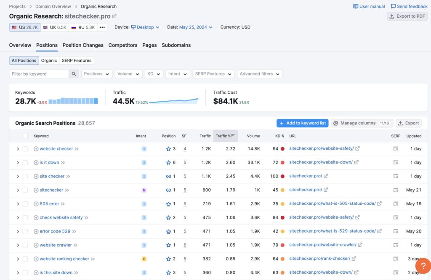Open external URL icon for sitechecker.pro/website-crawler/
Viewport: 431px width, 280px height.
point(360,245)
